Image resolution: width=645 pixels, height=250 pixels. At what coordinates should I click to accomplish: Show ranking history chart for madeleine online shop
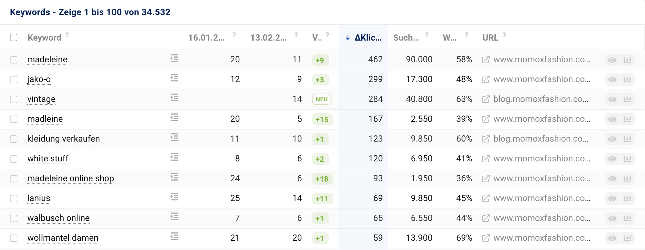(628, 179)
